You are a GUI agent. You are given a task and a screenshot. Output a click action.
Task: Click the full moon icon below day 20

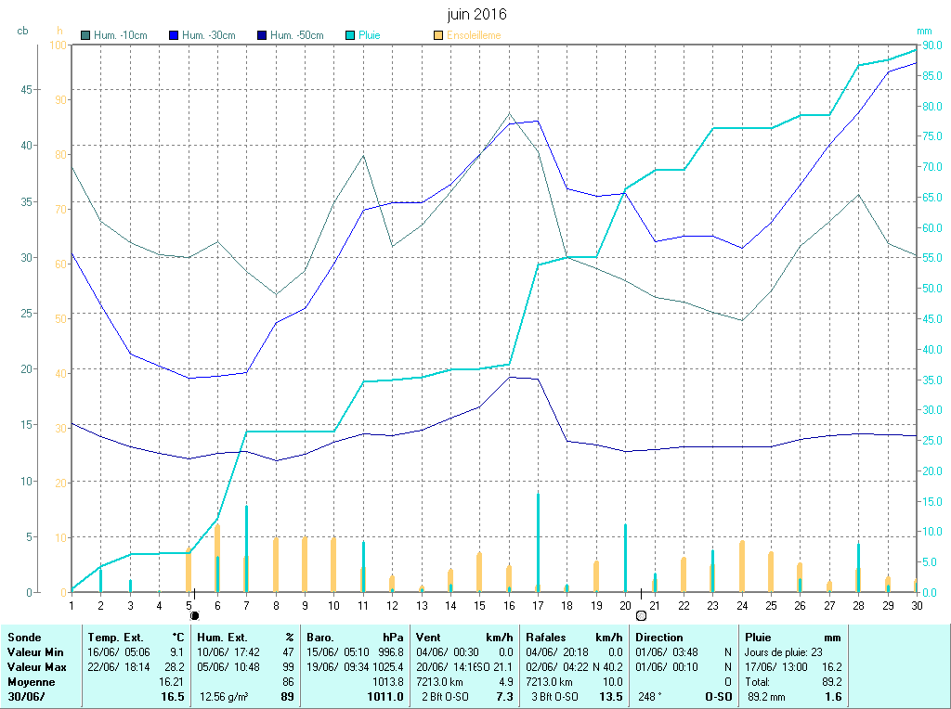641,615
